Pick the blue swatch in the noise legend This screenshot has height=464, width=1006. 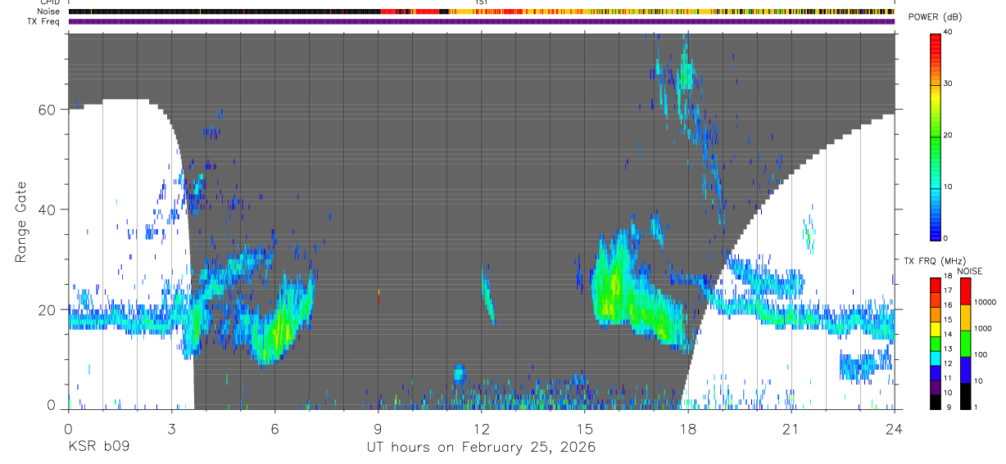(x=965, y=369)
